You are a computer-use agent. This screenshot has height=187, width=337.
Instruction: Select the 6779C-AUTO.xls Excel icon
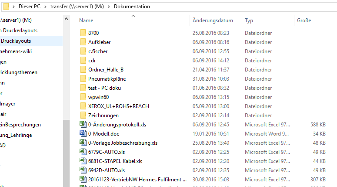point(83,152)
